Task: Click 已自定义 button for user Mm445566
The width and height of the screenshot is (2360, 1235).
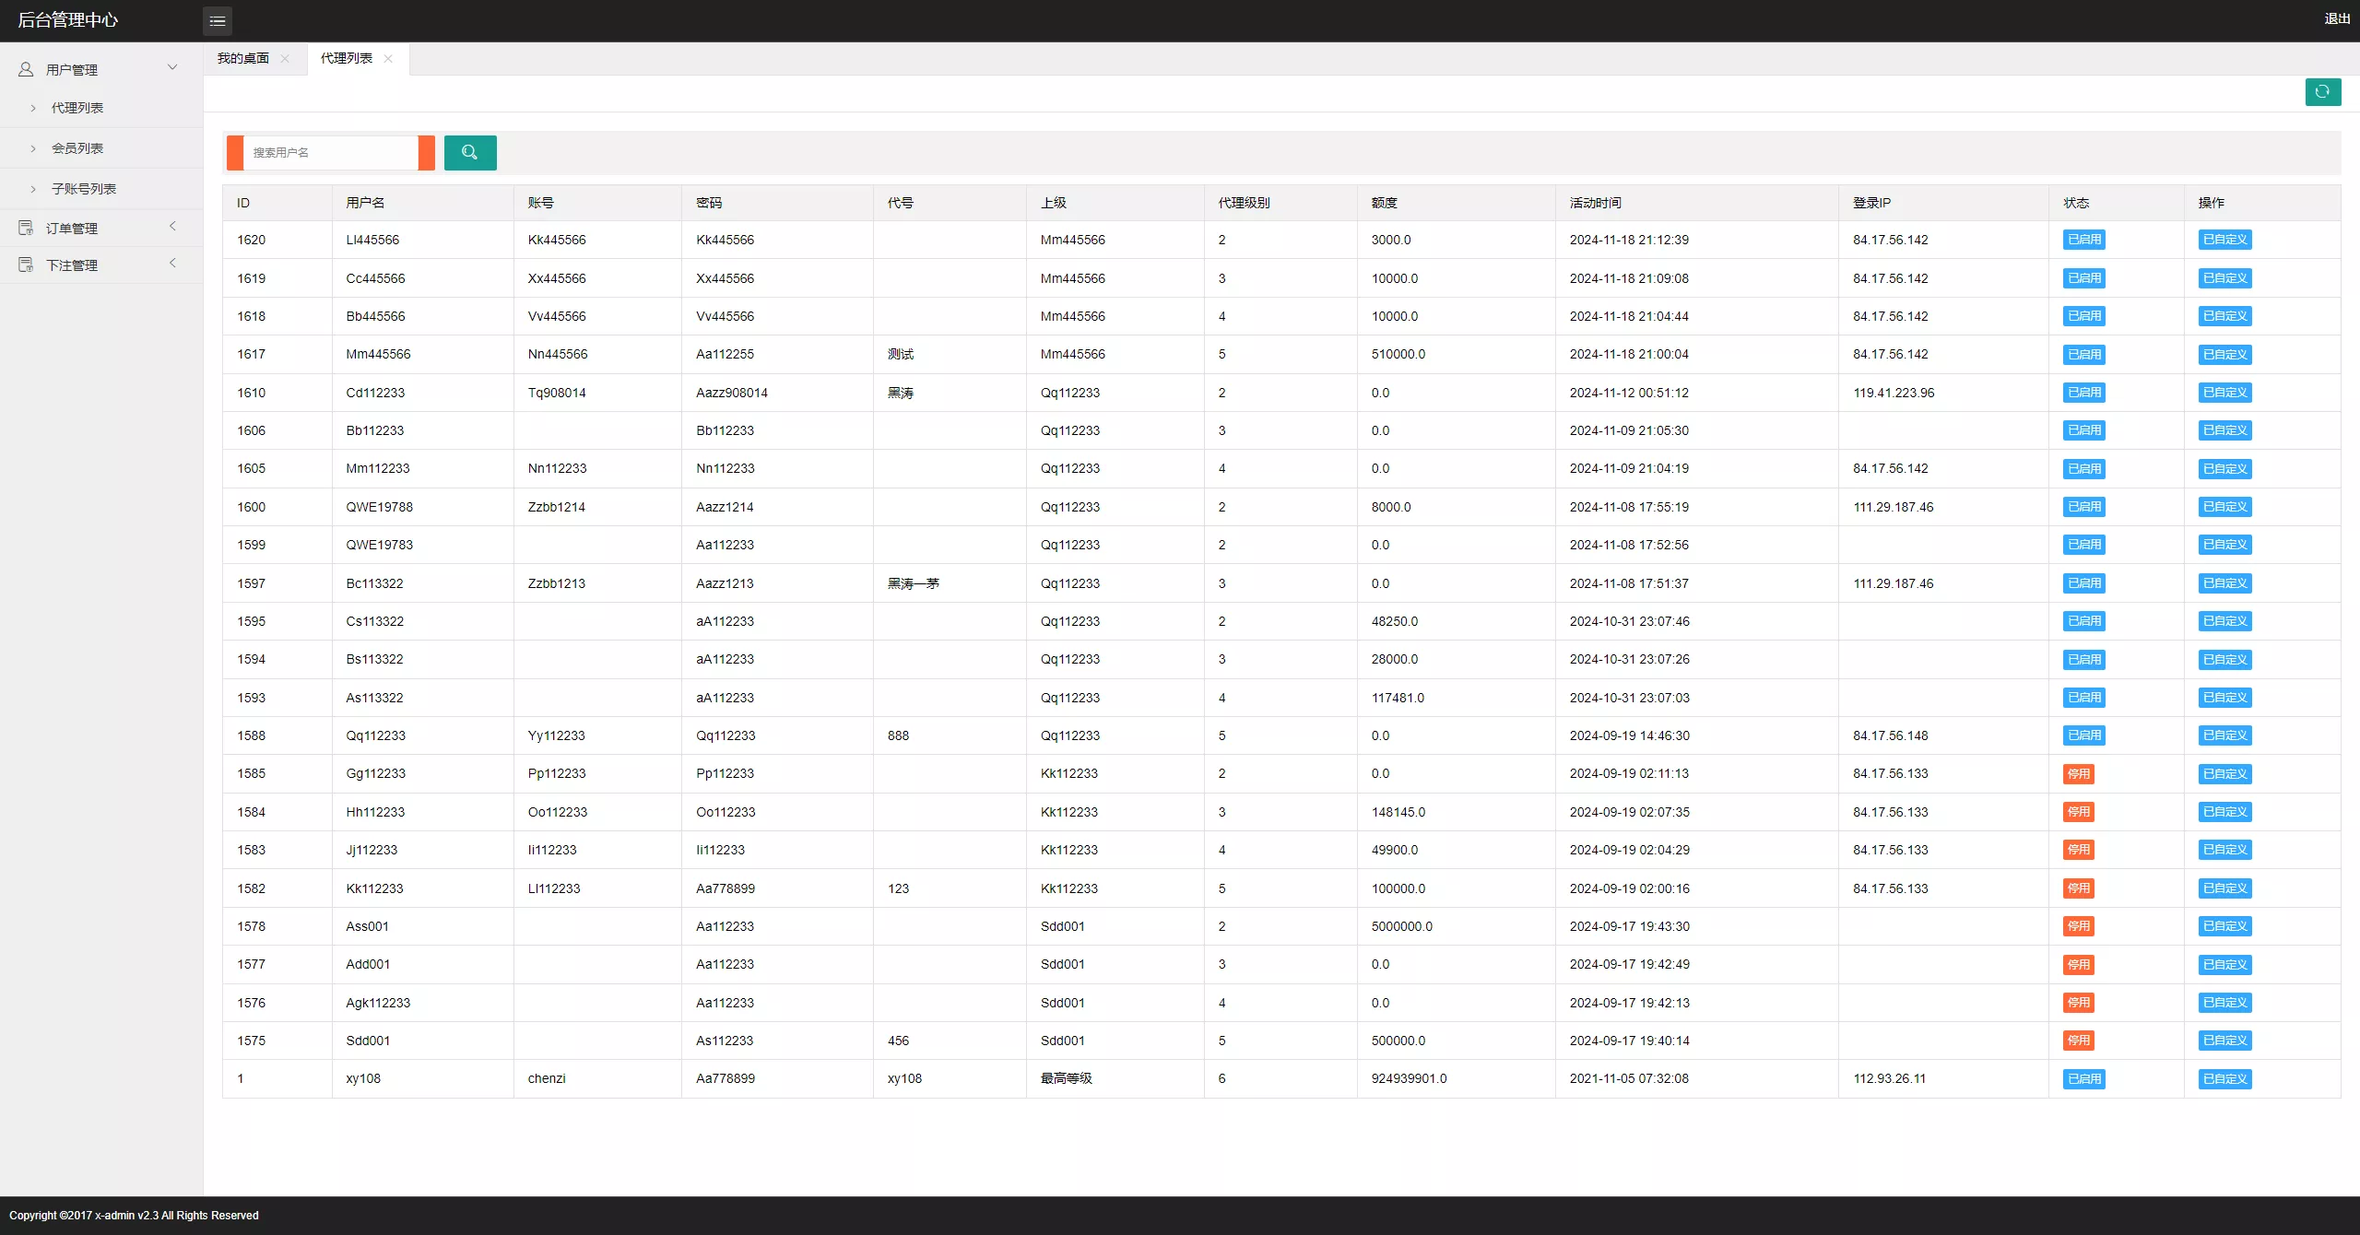Action: click(2224, 355)
